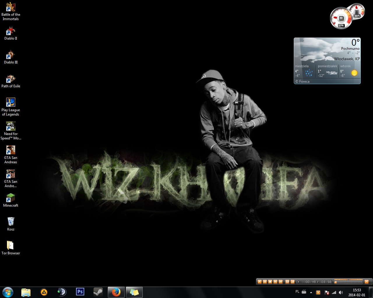Skip to previous track in mini player
The width and height of the screenshot is (373, 298).
(x=275, y=282)
